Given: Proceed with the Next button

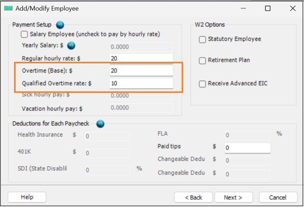Looking at the screenshot, I should (234, 197).
